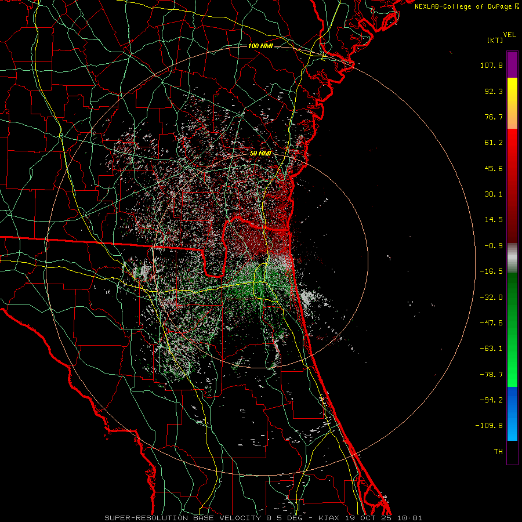Click the -94.2 velocity scale value
Screen dimensions: 522x522
click(491, 400)
